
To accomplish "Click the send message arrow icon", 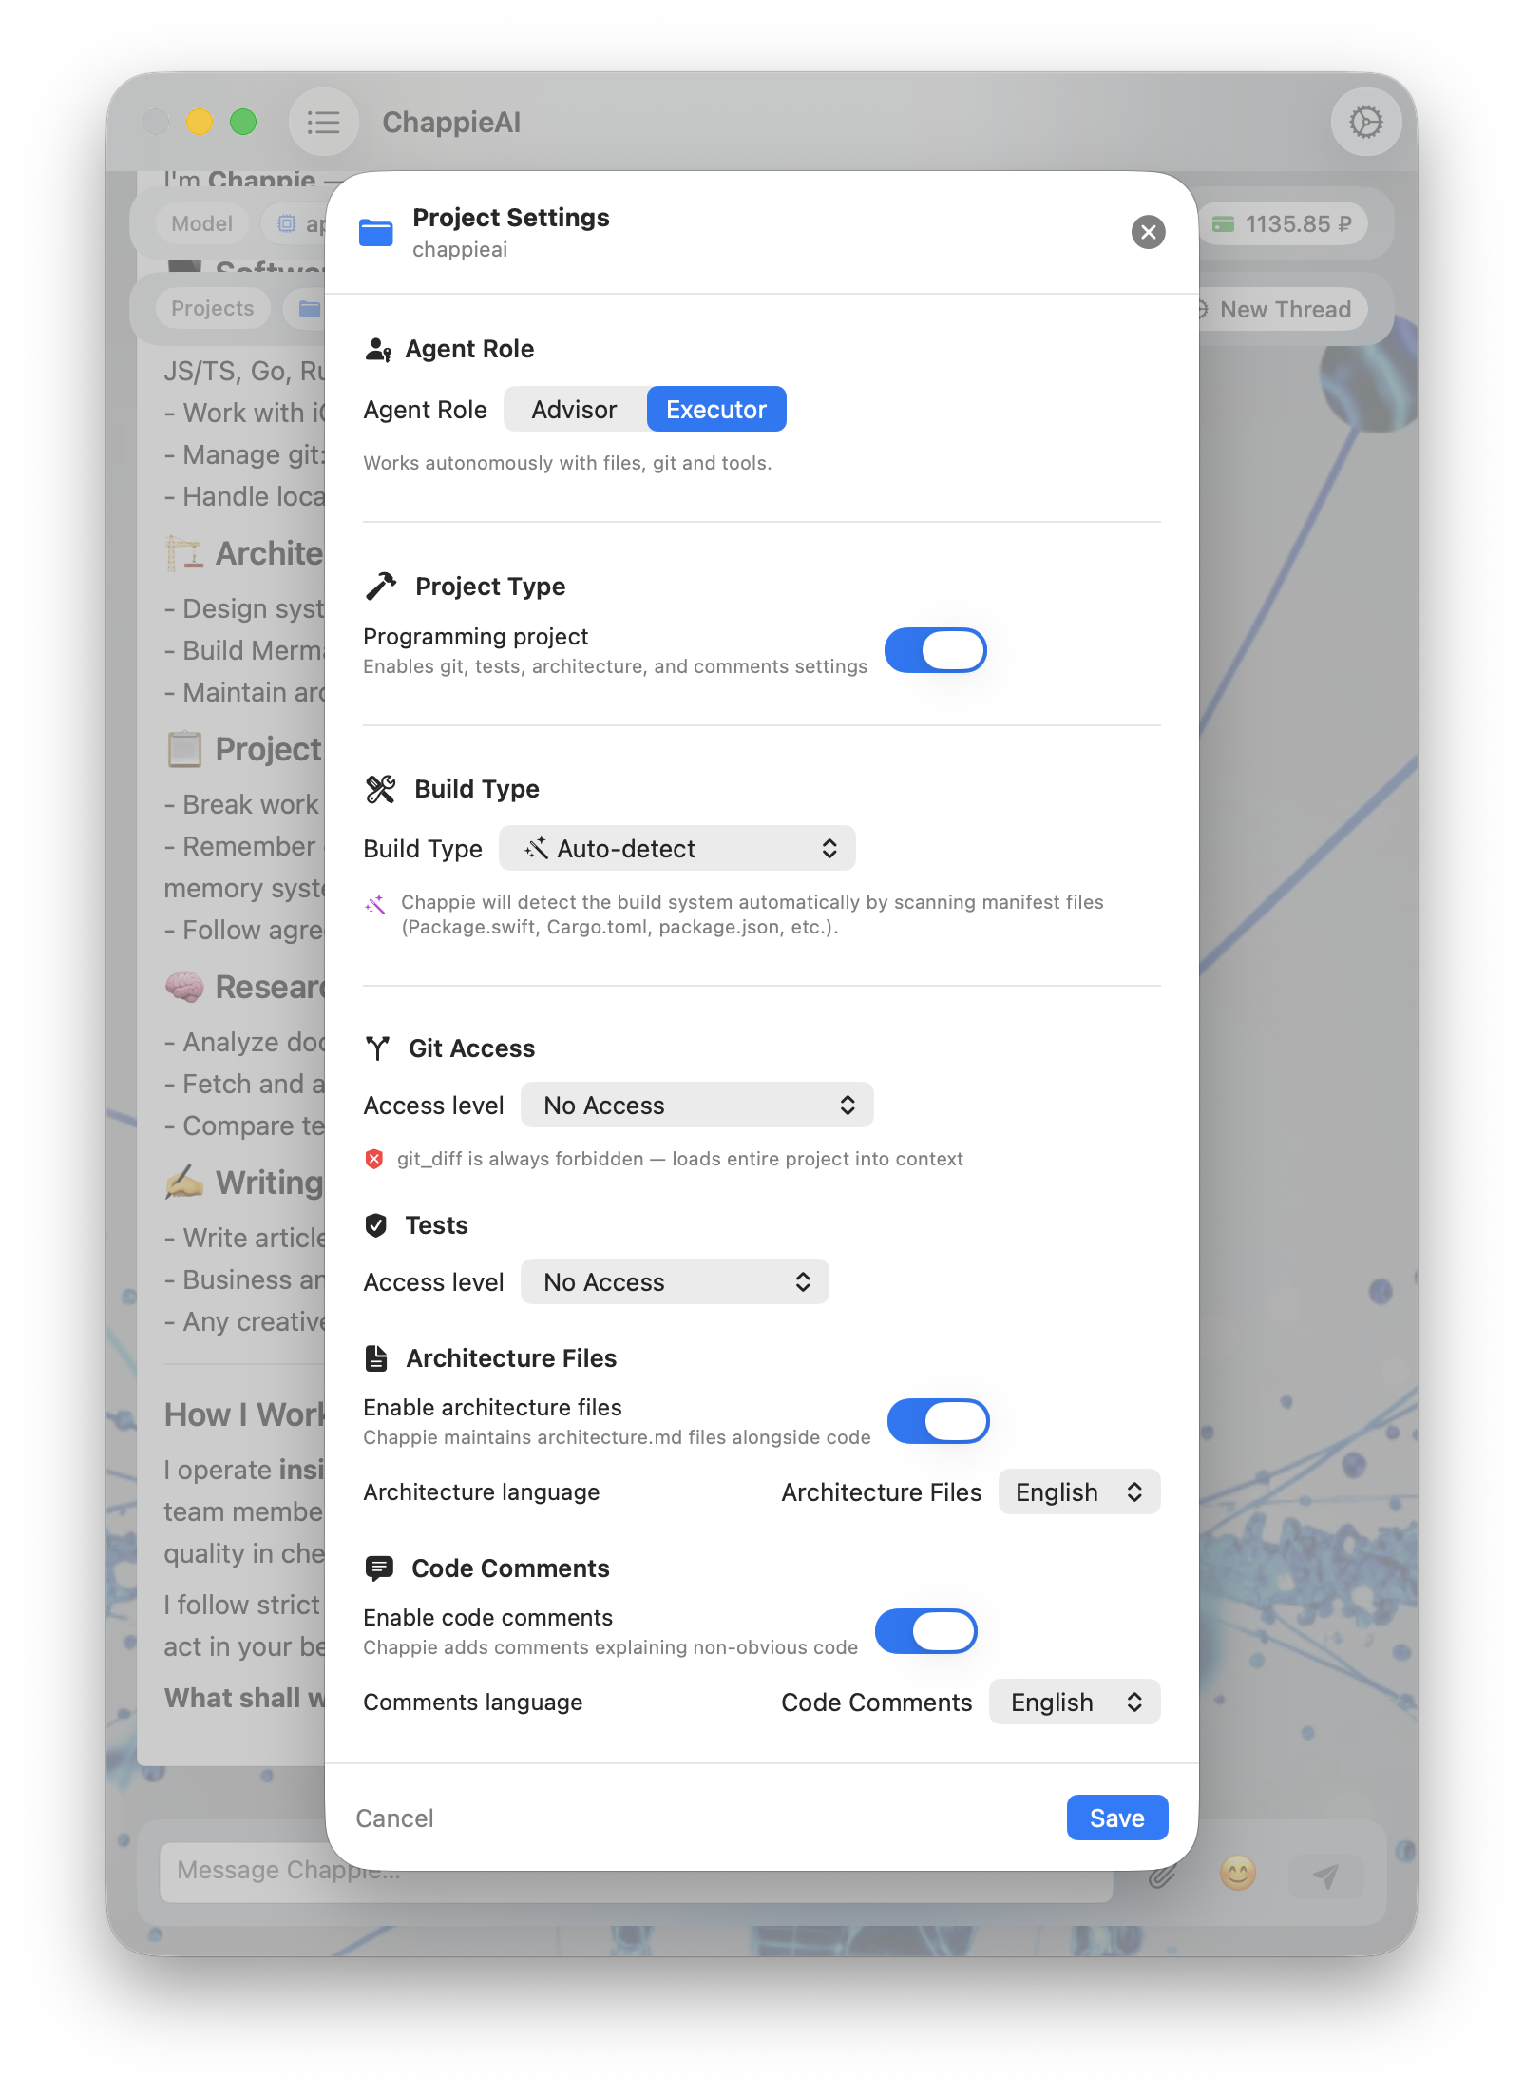I will 1326,1875.
